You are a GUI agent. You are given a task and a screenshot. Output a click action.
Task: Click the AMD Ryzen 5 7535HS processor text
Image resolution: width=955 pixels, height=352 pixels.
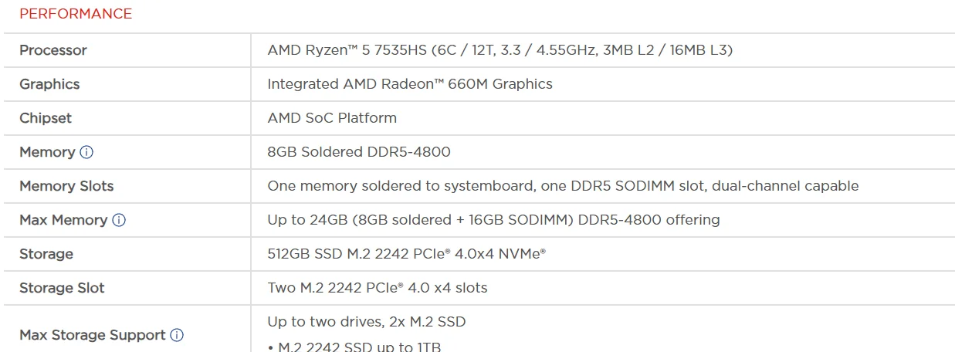click(x=500, y=50)
